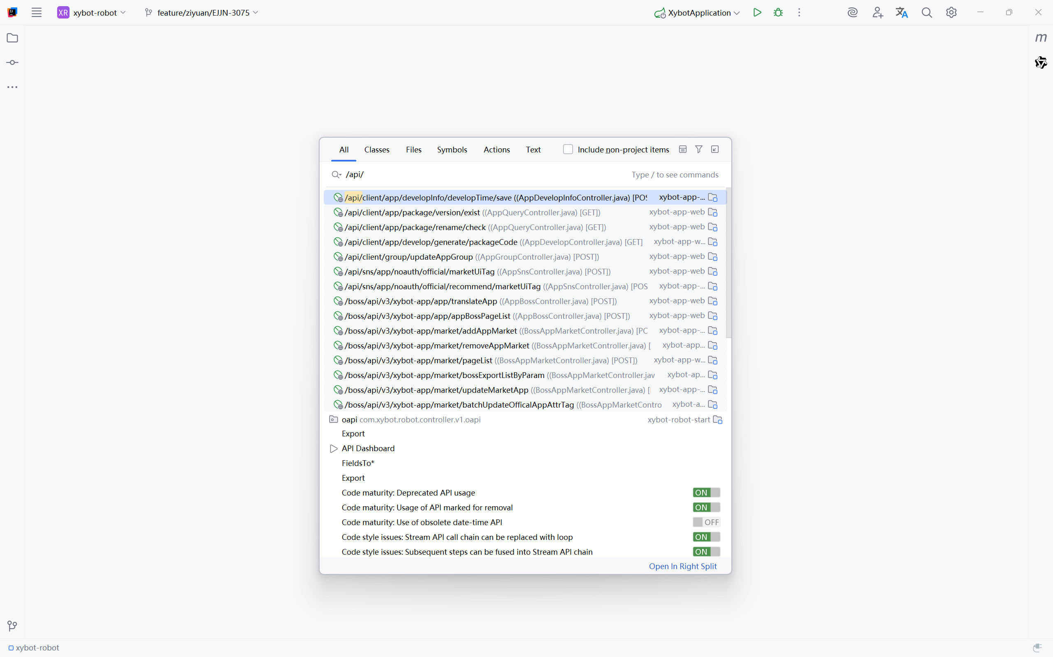Image resolution: width=1053 pixels, height=657 pixels.
Task: Open the Maven tool window
Action: pos(1040,38)
